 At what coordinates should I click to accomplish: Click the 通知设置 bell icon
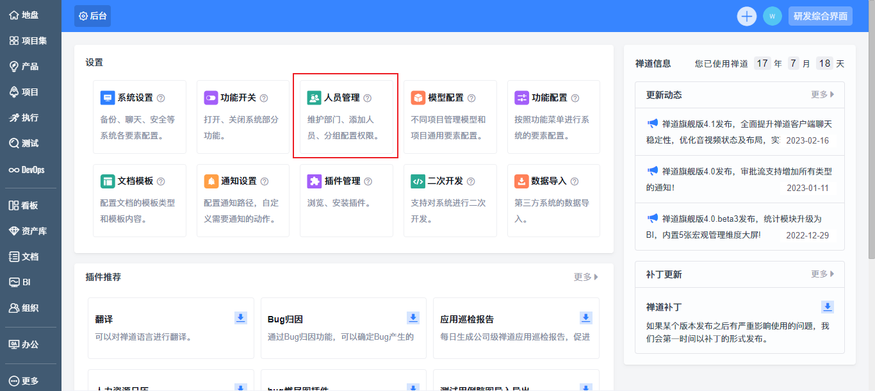[x=211, y=181]
